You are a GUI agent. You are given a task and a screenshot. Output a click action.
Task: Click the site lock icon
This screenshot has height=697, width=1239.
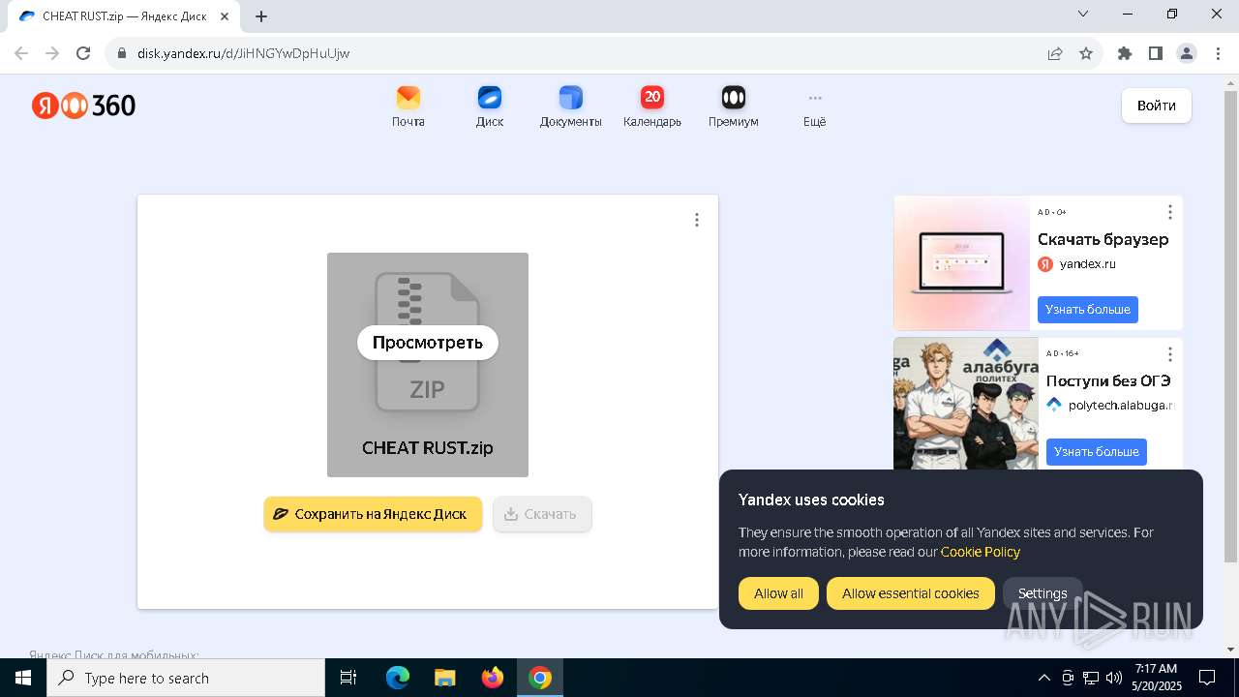click(122, 53)
